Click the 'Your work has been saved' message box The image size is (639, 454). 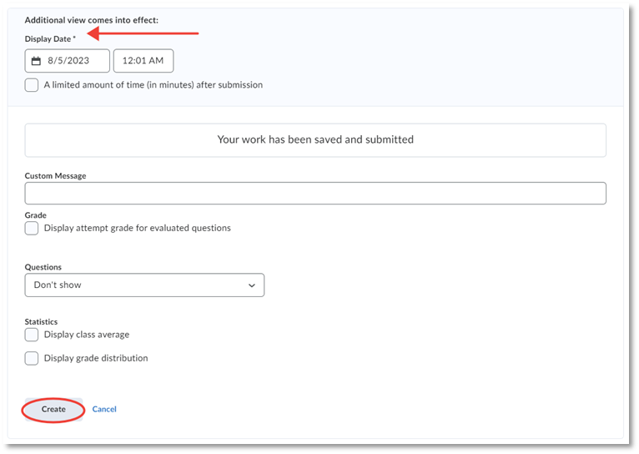click(315, 140)
